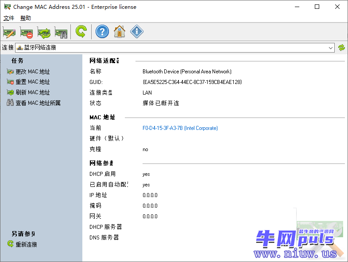
Task: Click the 媒体已断开连 status value
Action: (x=161, y=103)
